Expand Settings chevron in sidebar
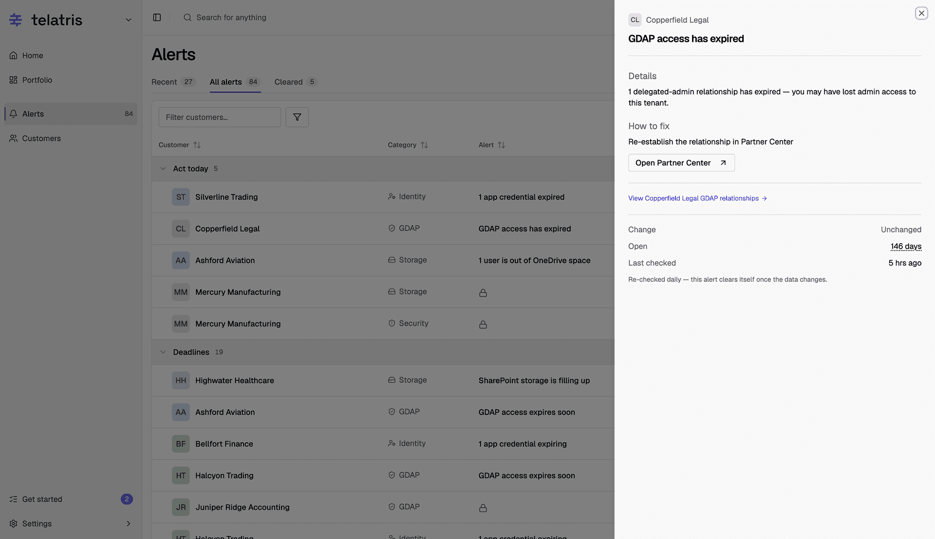The height and width of the screenshot is (539, 935). coord(129,523)
